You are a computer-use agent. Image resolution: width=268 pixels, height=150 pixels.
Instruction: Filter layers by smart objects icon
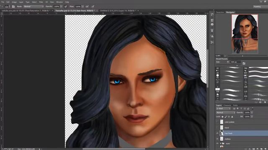click(248, 108)
